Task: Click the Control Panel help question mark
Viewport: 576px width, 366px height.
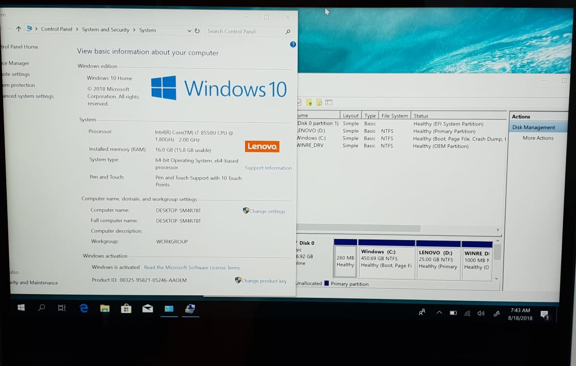Action: (293, 44)
